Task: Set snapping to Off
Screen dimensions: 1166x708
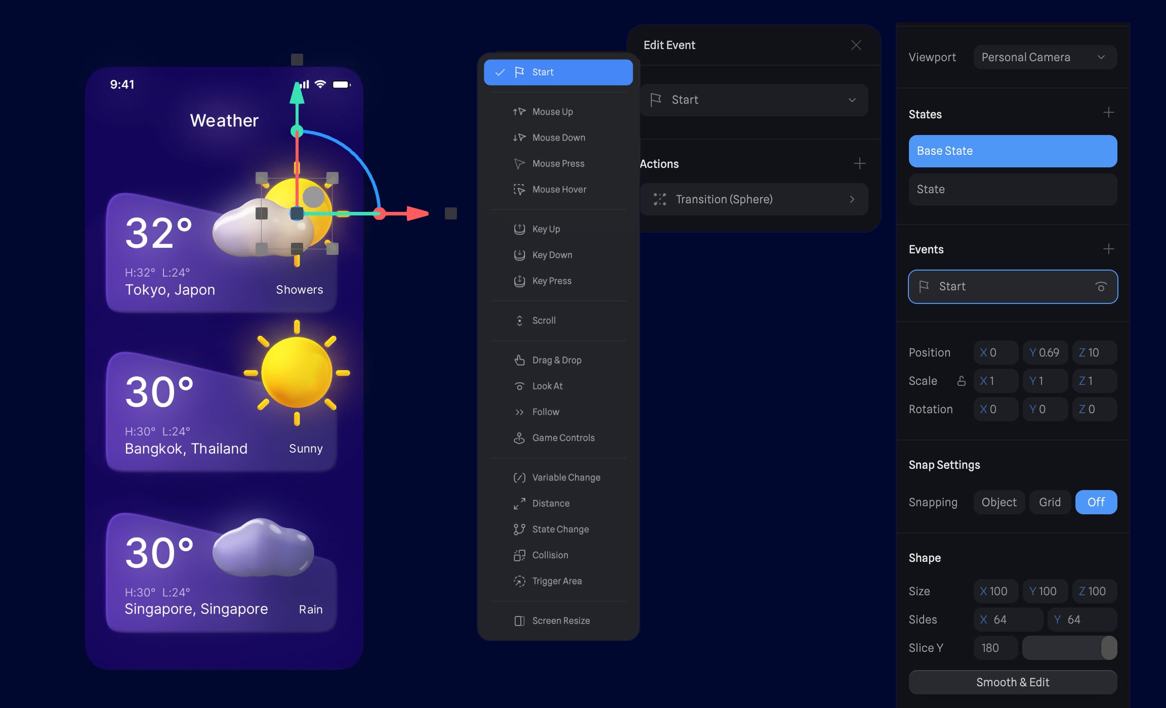Action: click(1096, 502)
